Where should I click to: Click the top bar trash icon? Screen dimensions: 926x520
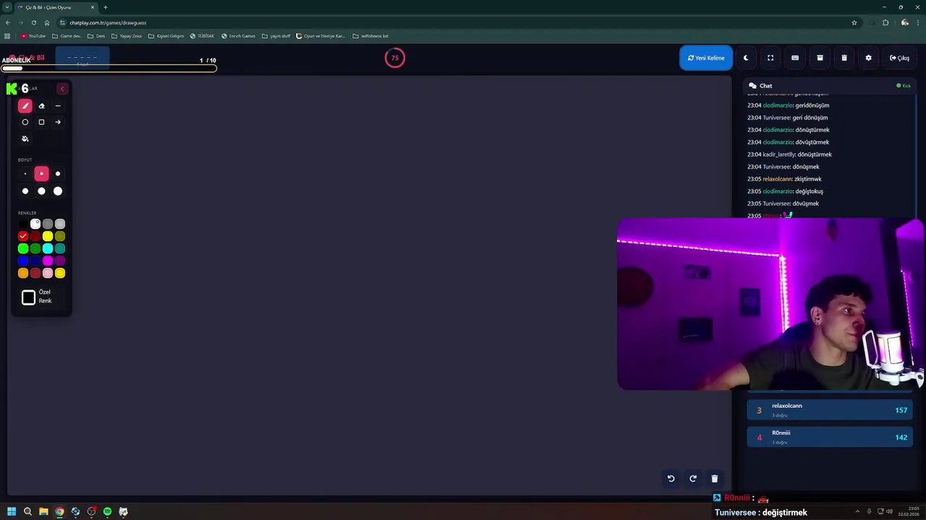tap(844, 58)
